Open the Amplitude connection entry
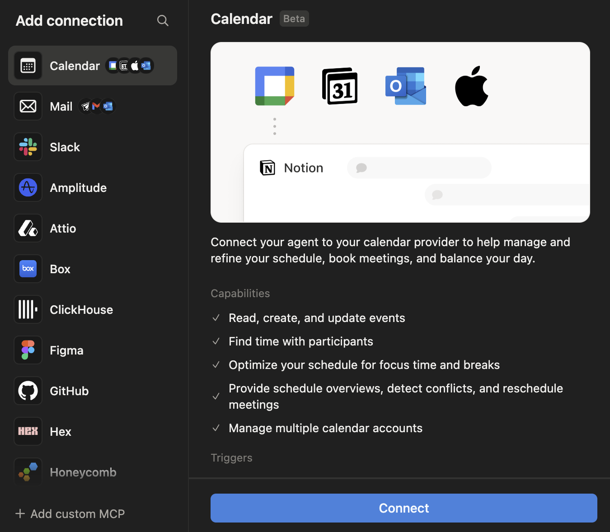Image resolution: width=610 pixels, height=532 pixels. click(x=93, y=187)
